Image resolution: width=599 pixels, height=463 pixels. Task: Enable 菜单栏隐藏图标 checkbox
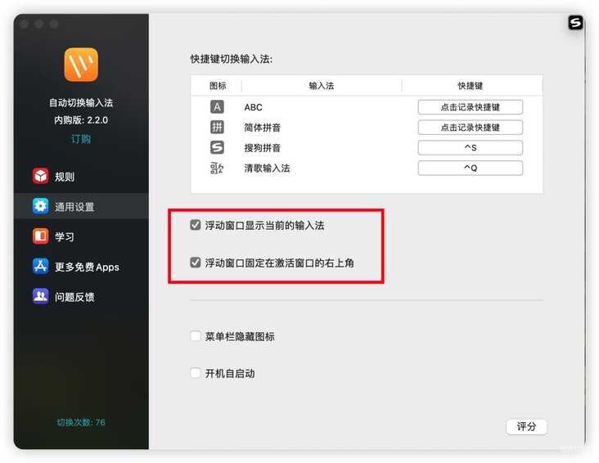pos(196,336)
